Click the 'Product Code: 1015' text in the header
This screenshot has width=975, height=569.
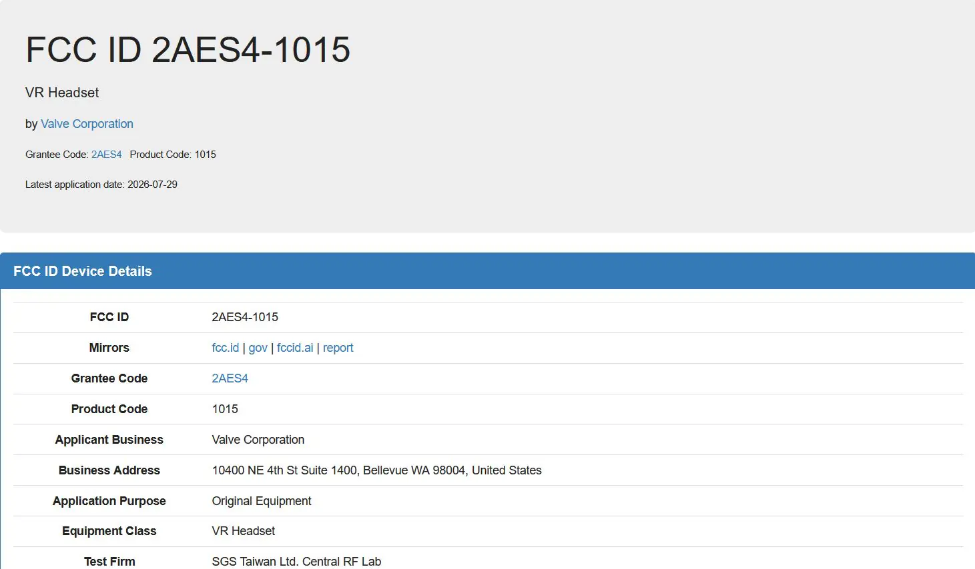pyautogui.click(x=173, y=155)
